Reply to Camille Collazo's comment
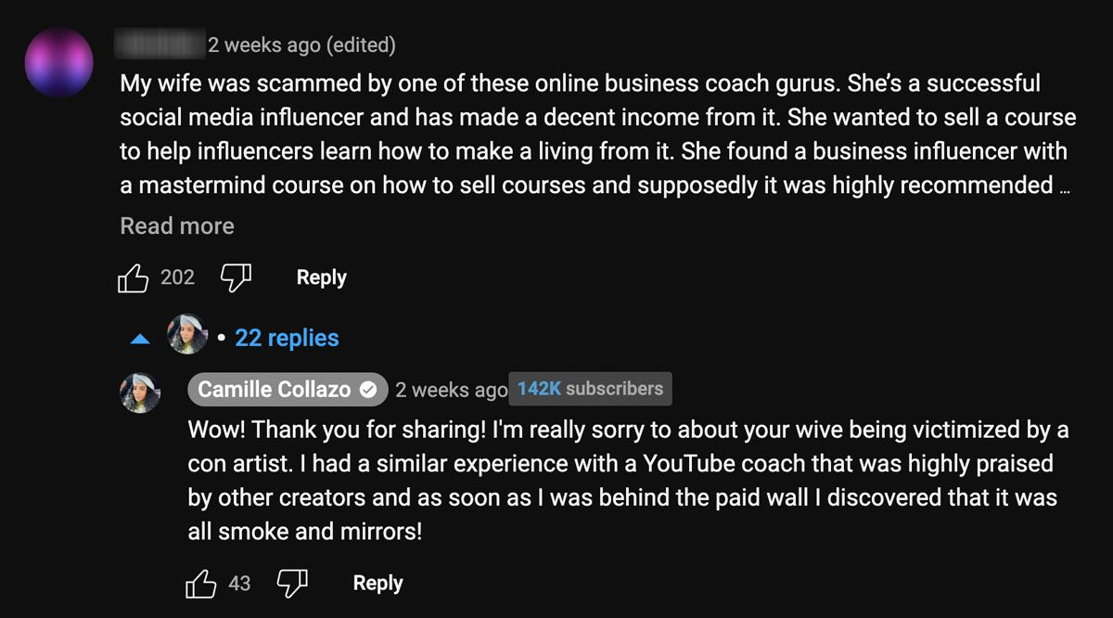 tap(377, 583)
